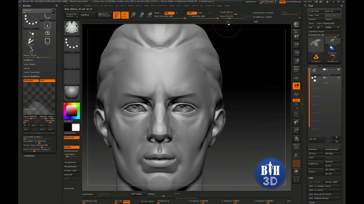Click the Actual size icon
The height and width of the screenshot is (204, 364).
(296, 53)
